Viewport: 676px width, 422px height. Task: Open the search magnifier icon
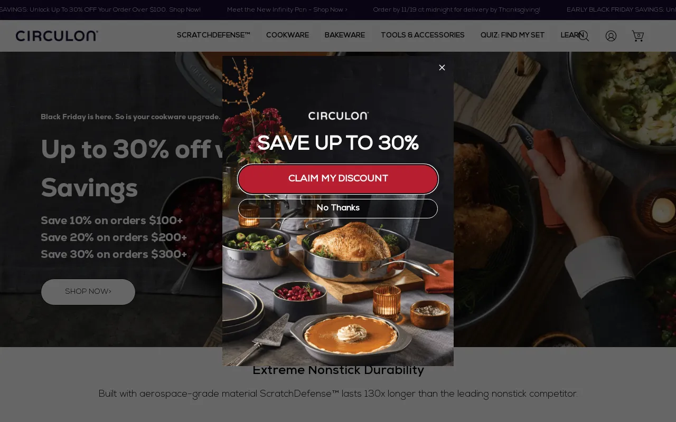tap(584, 36)
